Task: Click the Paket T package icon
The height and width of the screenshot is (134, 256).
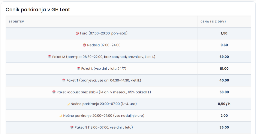Action: tap(63, 80)
